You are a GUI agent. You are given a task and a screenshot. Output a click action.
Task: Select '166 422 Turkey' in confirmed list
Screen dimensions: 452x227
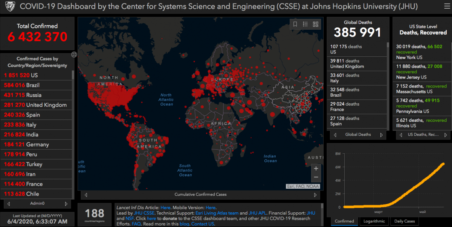coord(36,164)
